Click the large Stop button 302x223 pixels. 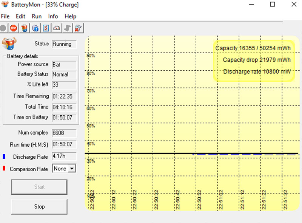39,207
